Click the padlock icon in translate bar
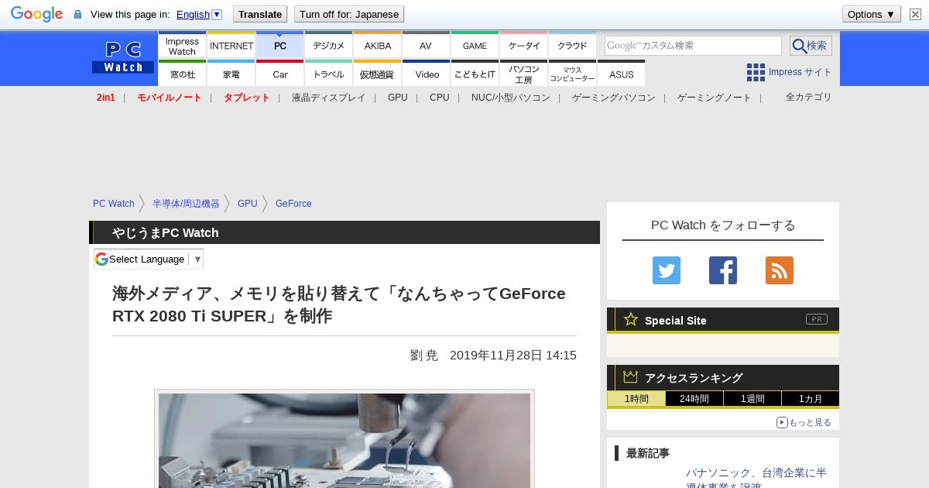929x488 pixels. pyautogui.click(x=77, y=14)
